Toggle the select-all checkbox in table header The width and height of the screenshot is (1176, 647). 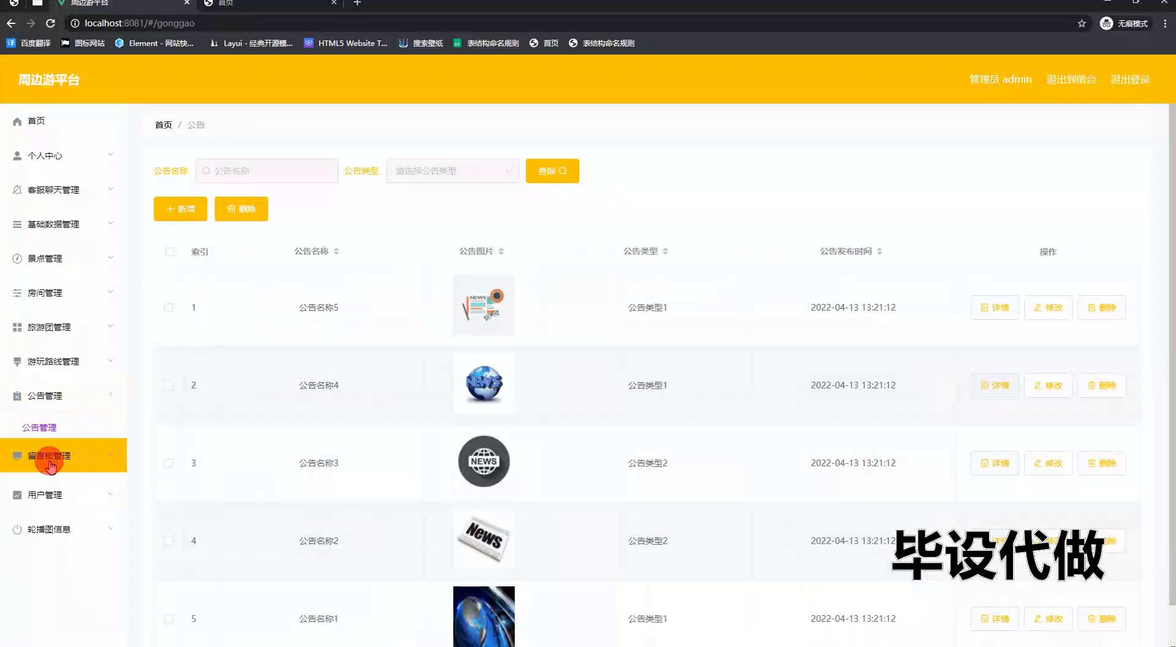coord(170,252)
